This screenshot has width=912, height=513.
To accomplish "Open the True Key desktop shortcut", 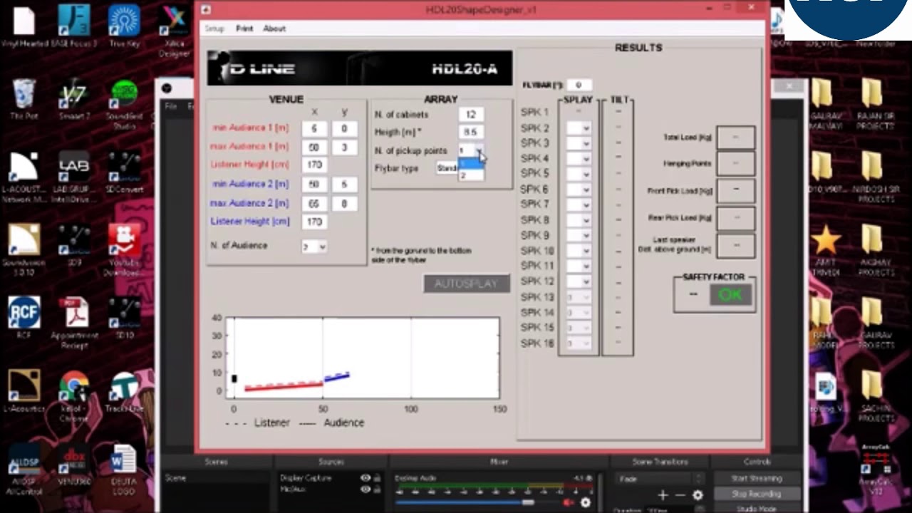I will [125, 26].
